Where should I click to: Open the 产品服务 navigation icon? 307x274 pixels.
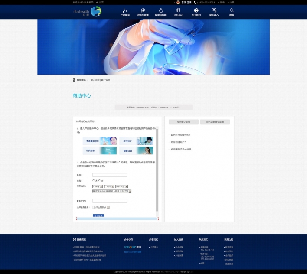point(125,11)
